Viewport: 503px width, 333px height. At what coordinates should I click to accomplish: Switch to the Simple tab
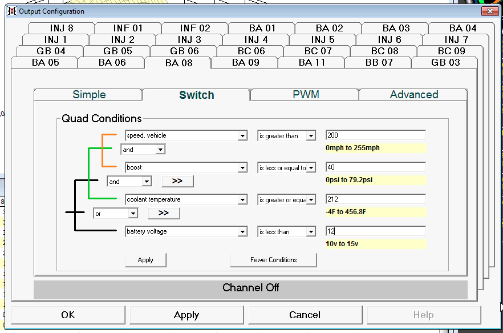(x=88, y=95)
